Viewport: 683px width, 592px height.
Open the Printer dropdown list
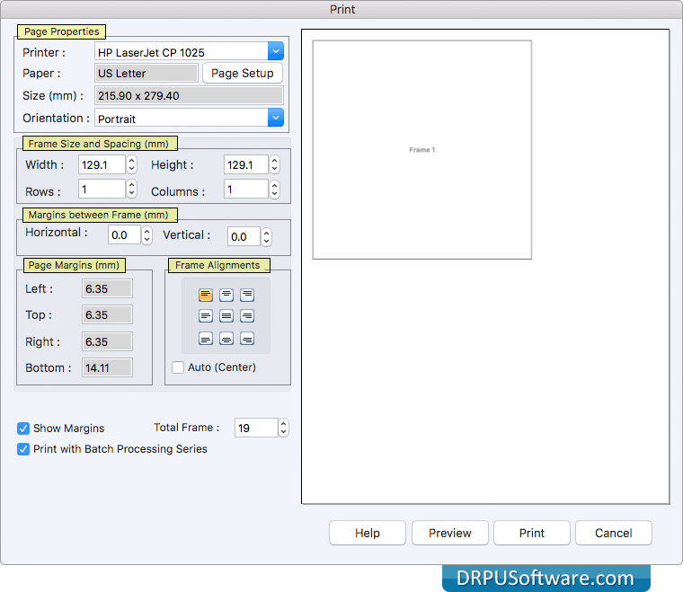[x=276, y=51]
